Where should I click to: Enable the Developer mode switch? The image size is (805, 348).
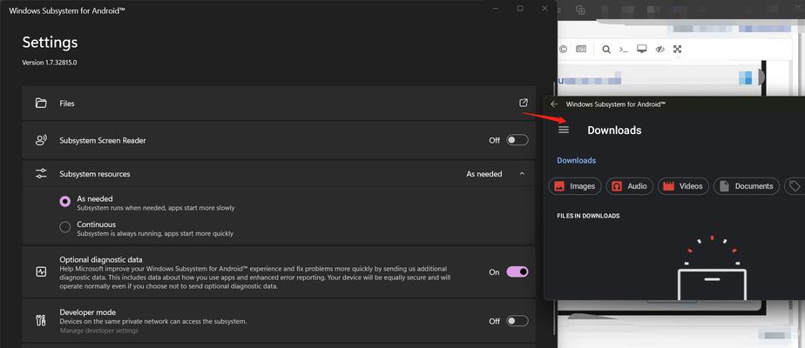point(517,321)
